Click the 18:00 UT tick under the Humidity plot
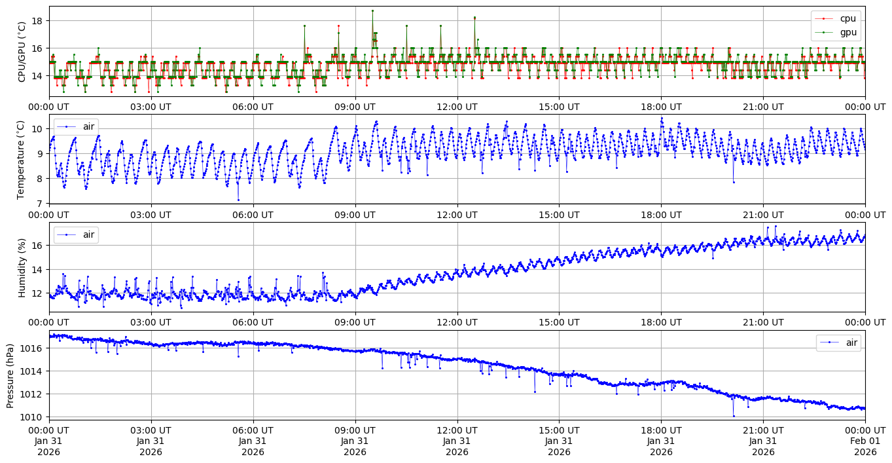892x463 pixels. pyautogui.click(x=661, y=322)
